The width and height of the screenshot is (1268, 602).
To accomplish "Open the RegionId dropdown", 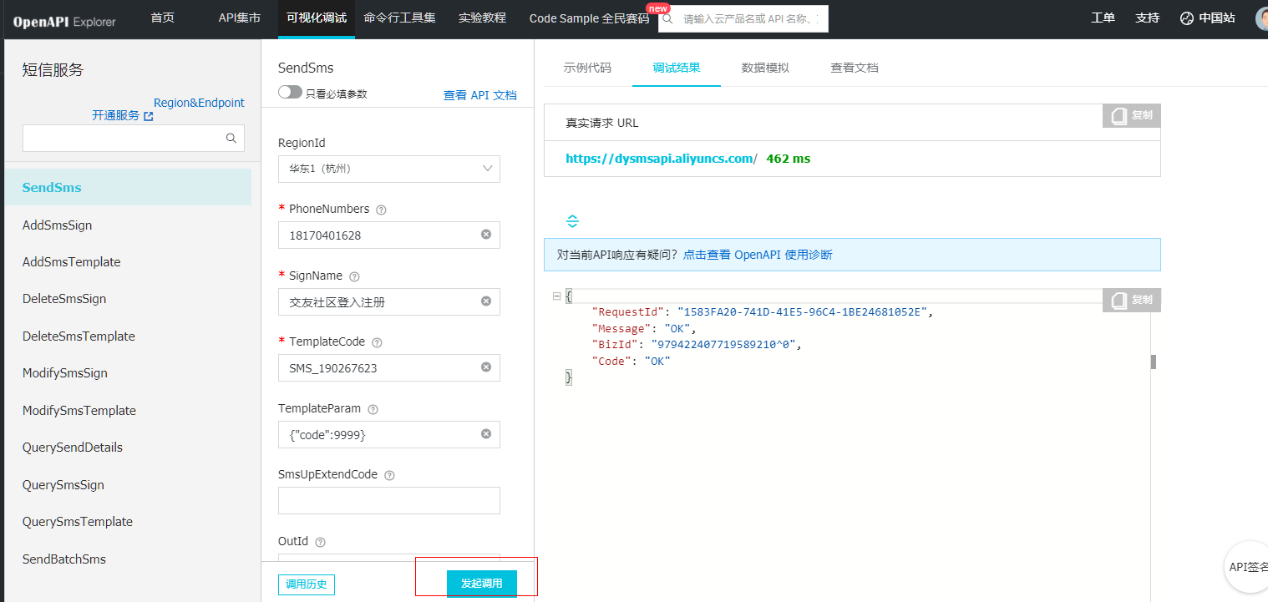I will (x=389, y=169).
